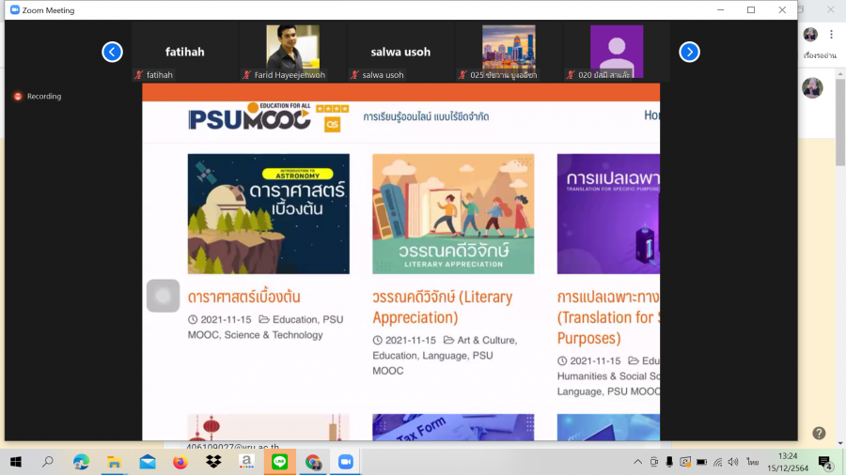This screenshot has height=475, width=846.
Task: Show next participants with right arrow
Action: (x=689, y=52)
